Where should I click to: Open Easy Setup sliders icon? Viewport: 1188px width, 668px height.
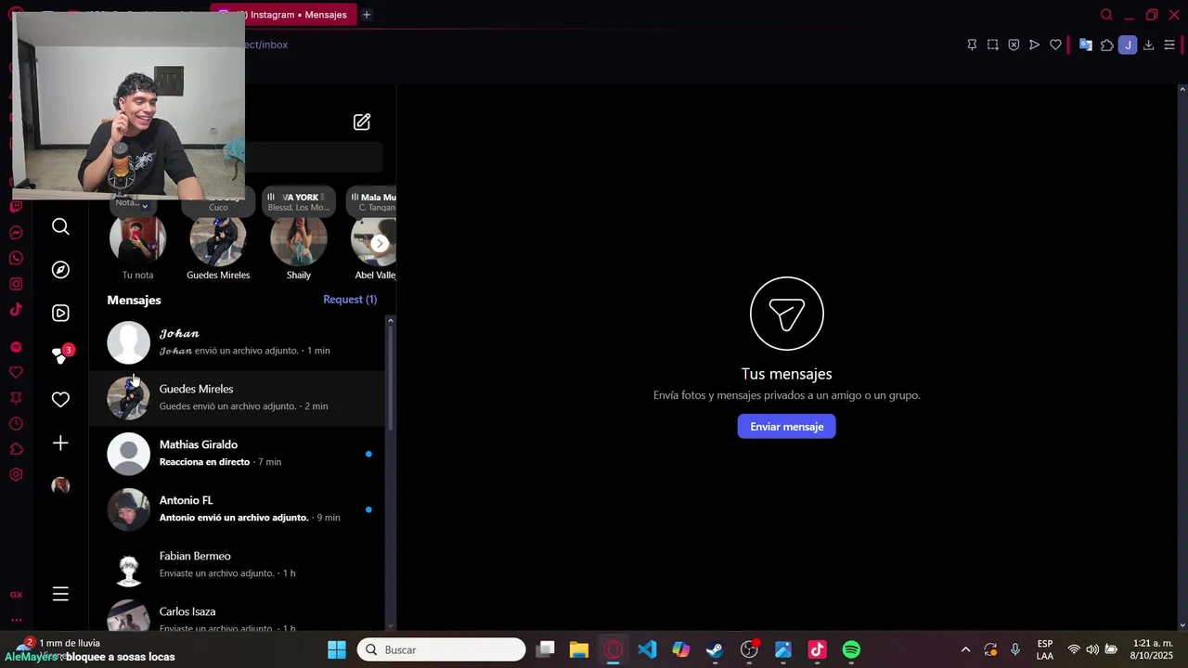coord(1169,45)
